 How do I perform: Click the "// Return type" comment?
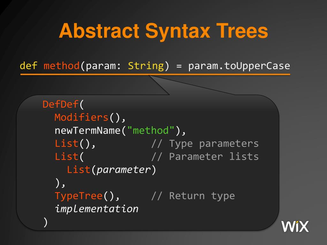193,196
